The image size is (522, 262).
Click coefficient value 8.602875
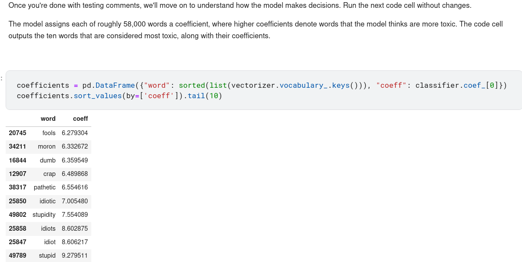pyautogui.click(x=75, y=229)
